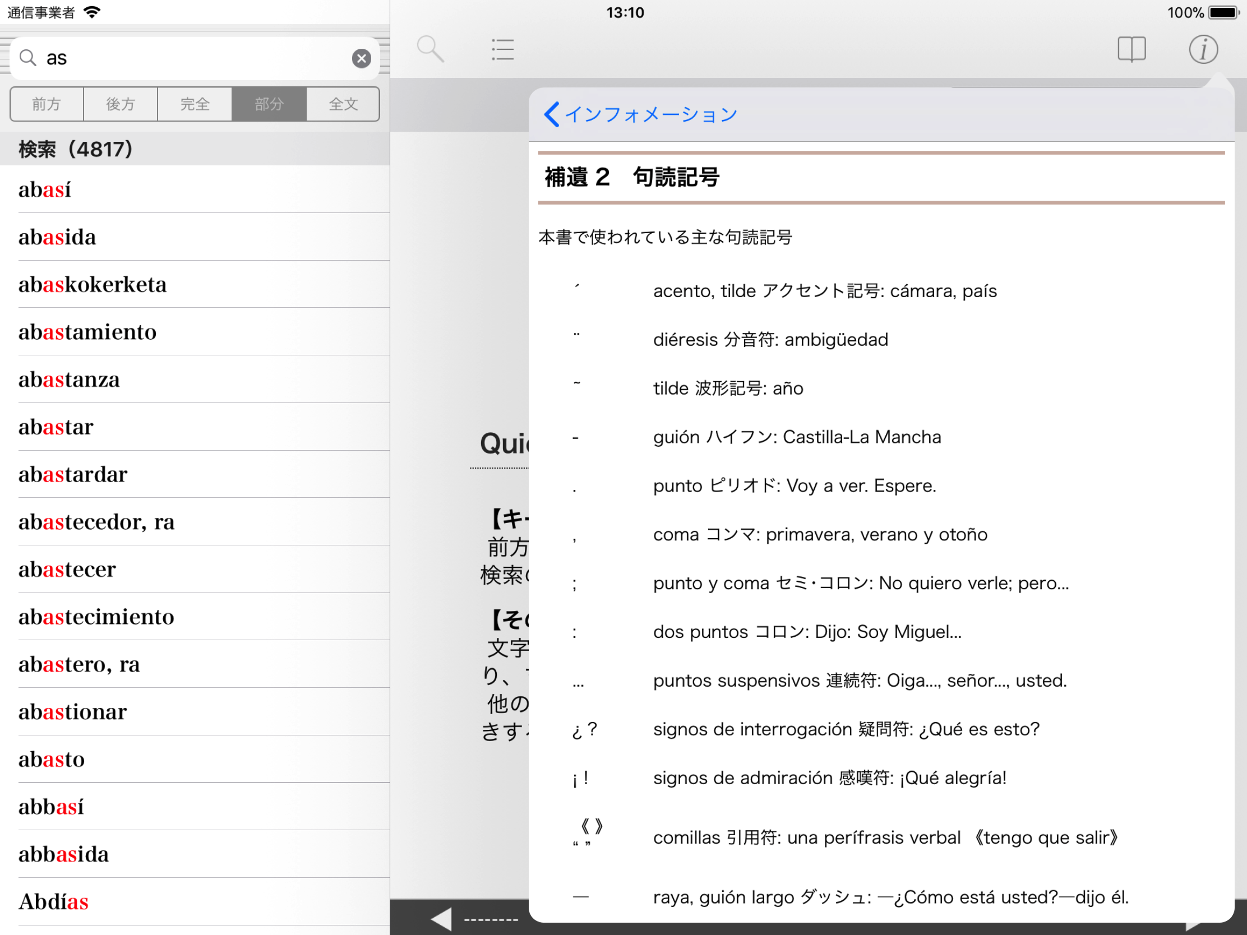Select 完全 exact match mode
The image size is (1247, 935).
coord(195,104)
